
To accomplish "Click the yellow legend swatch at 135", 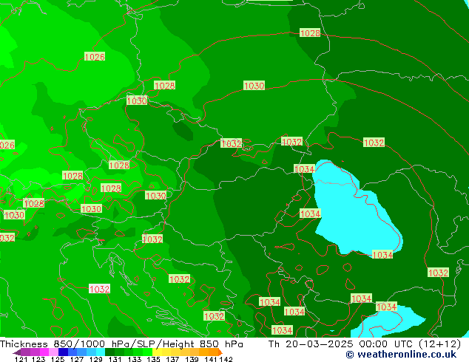I will pos(157,352).
